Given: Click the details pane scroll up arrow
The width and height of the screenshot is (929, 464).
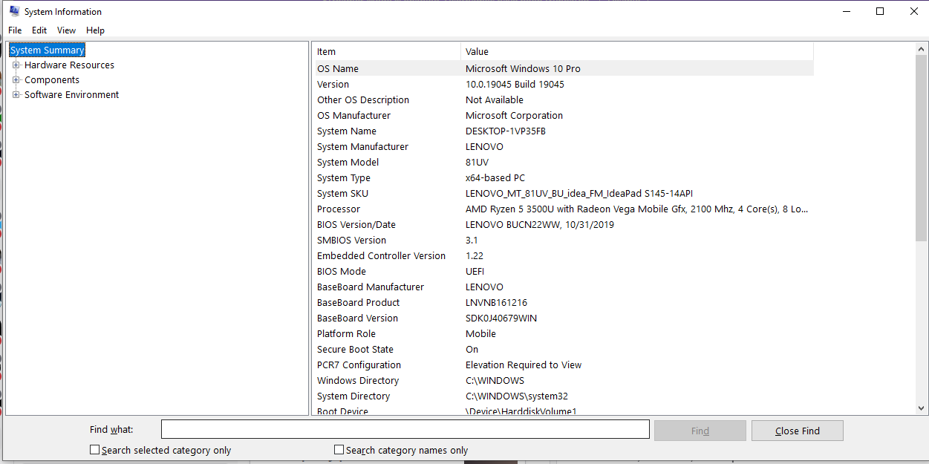Looking at the screenshot, I should click(922, 49).
